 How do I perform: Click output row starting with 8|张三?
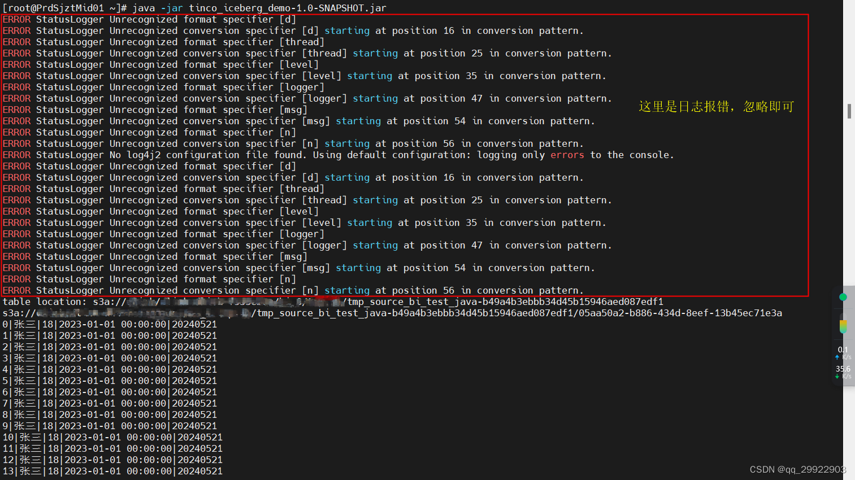click(x=110, y=414)
